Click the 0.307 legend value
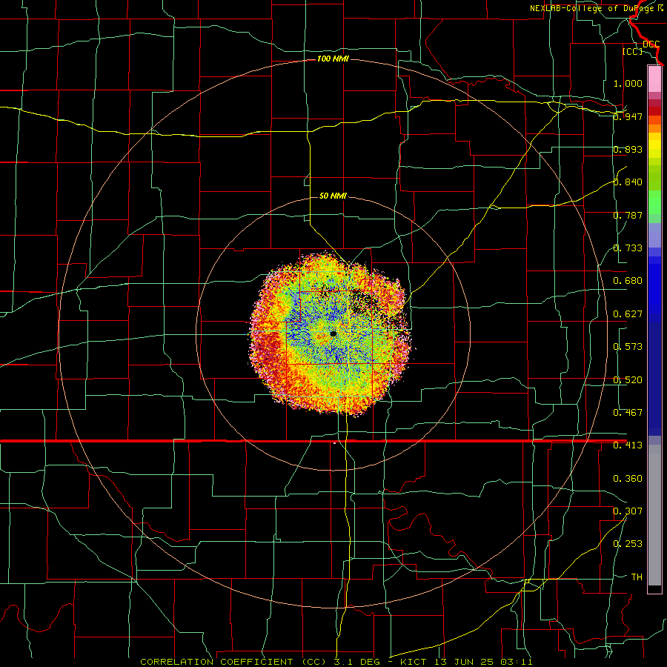667x667 pixels. tap(628, 511)
